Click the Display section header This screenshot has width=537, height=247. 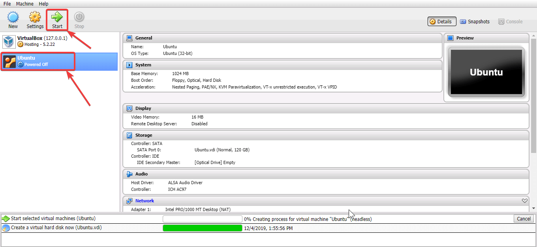326,108
